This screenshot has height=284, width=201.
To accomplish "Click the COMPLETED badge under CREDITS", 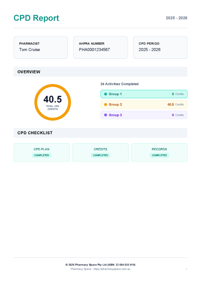I will pyautogui.click(x=100, y=155).
